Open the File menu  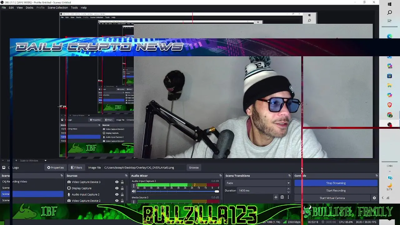pyautogui.click(x=4, y=7)
